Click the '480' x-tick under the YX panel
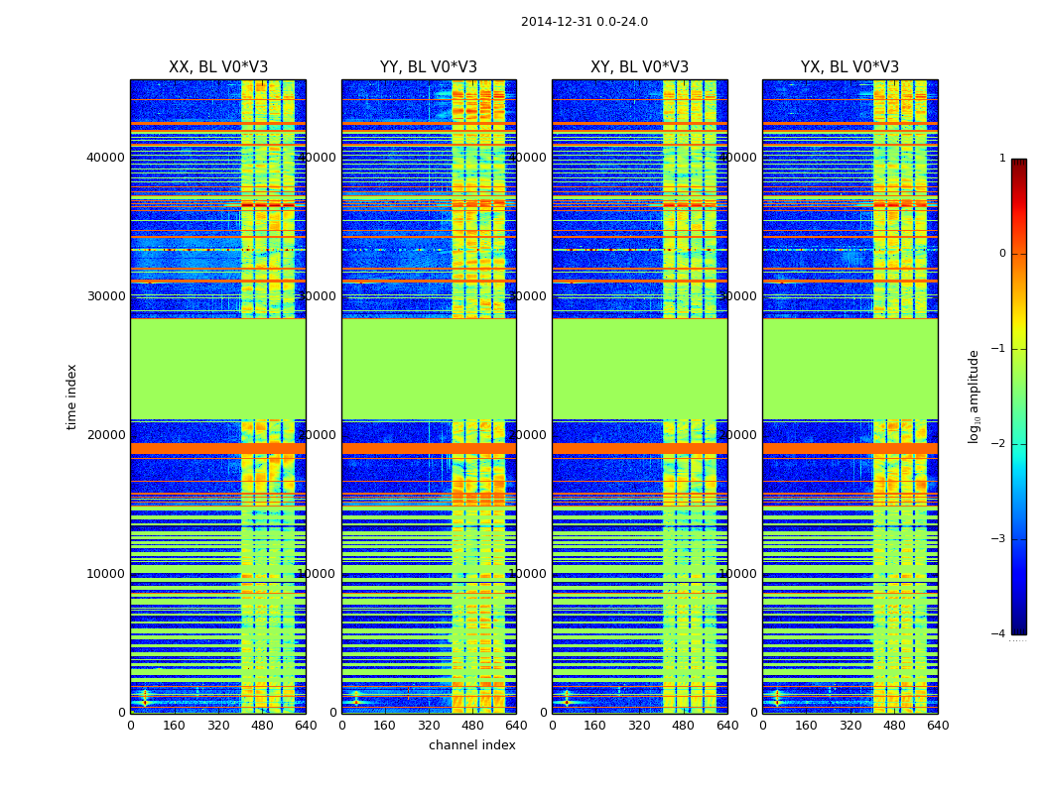1042x793 pixels. [894, 725]
